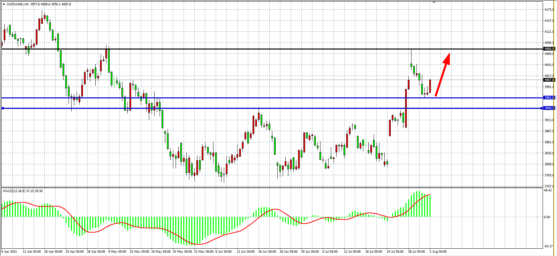Click the 3965.0 blue price label
The width and height of the screenshot is (557, 256).
[x=549, y=98]
